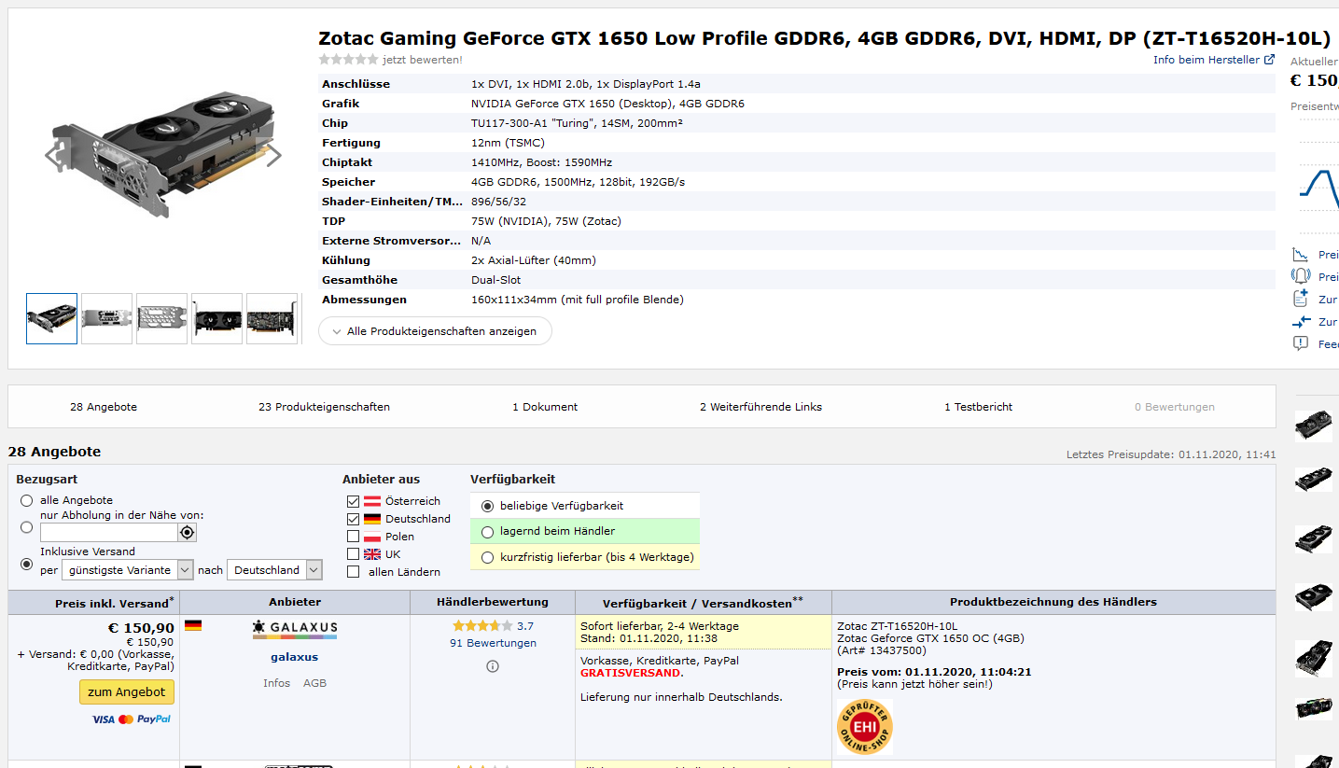The height and width of the screenshot is (768, 1339).
Task: Click the info circle under galaxus rating
Action: [493, 666]
